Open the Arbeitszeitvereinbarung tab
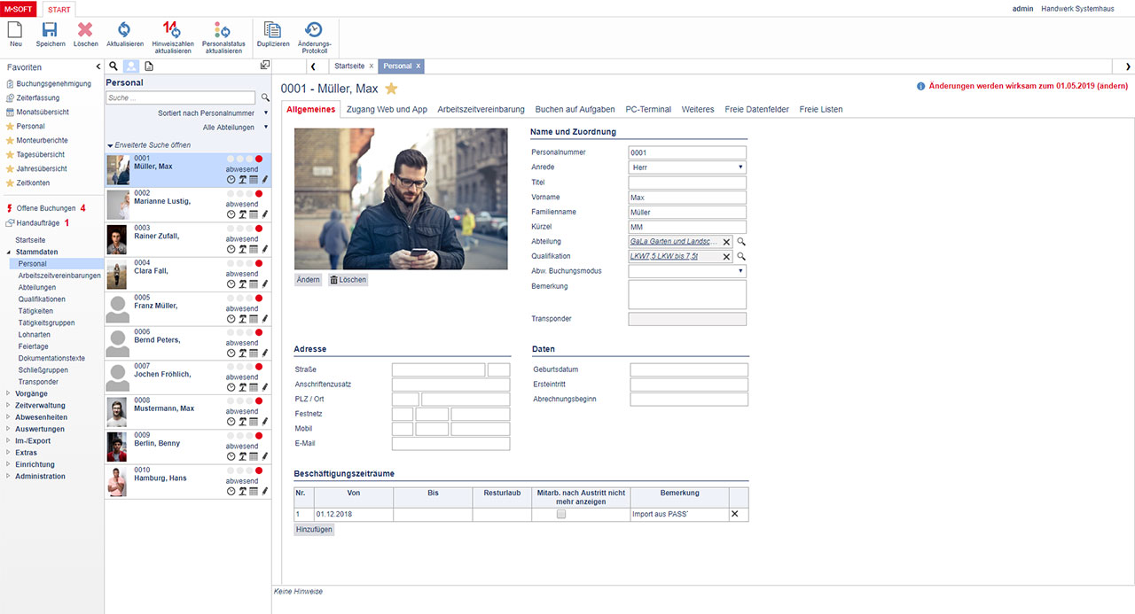The image size is (1135, 614). coord(481,109)
